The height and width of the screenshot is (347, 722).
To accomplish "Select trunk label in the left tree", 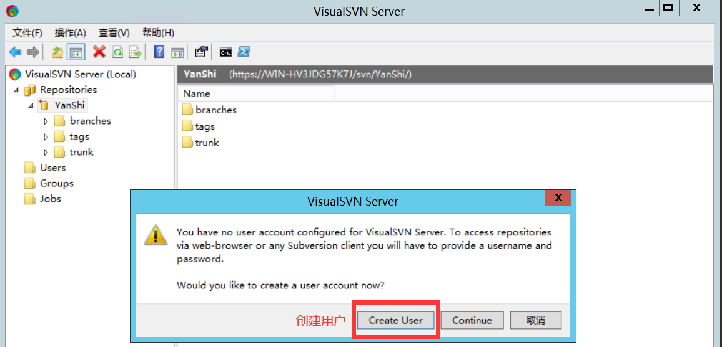I will (81, 152).
